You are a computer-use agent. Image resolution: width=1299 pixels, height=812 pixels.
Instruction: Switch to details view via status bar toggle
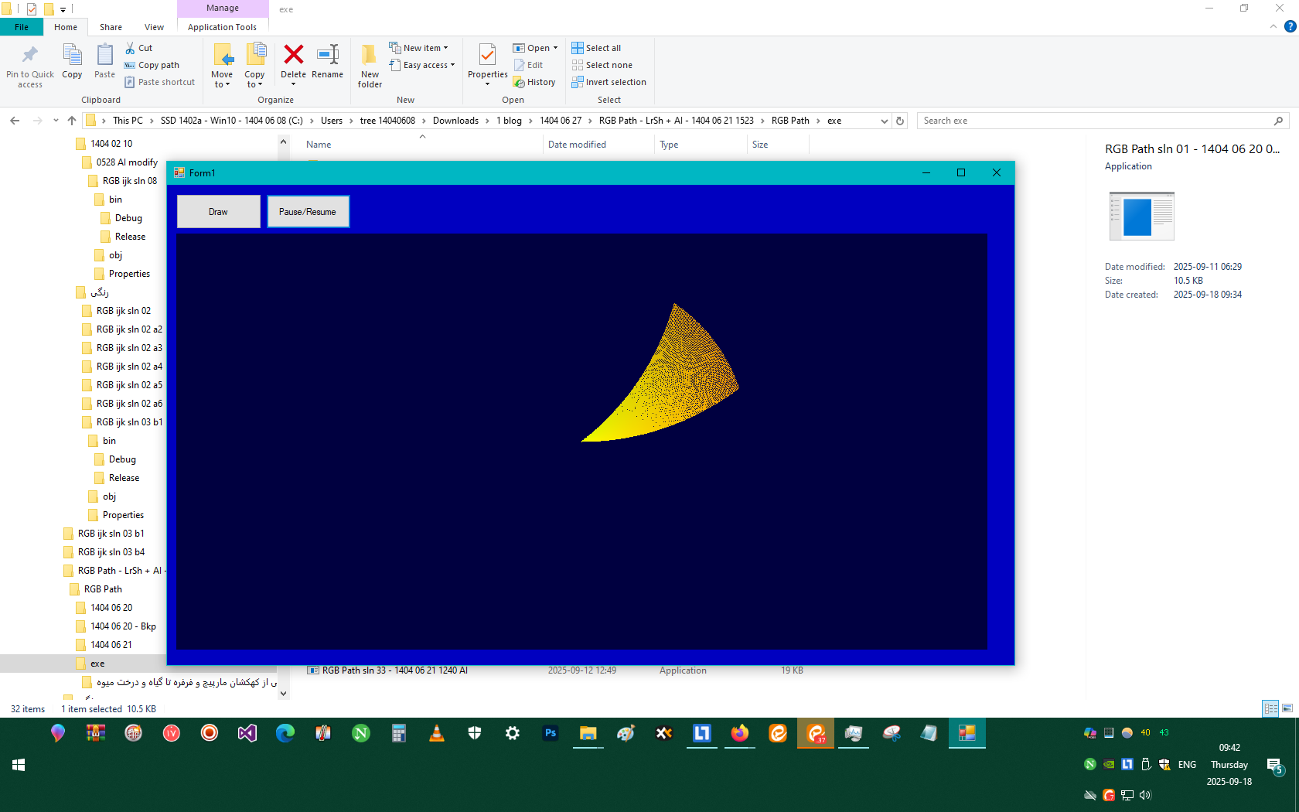point(1269,708)
